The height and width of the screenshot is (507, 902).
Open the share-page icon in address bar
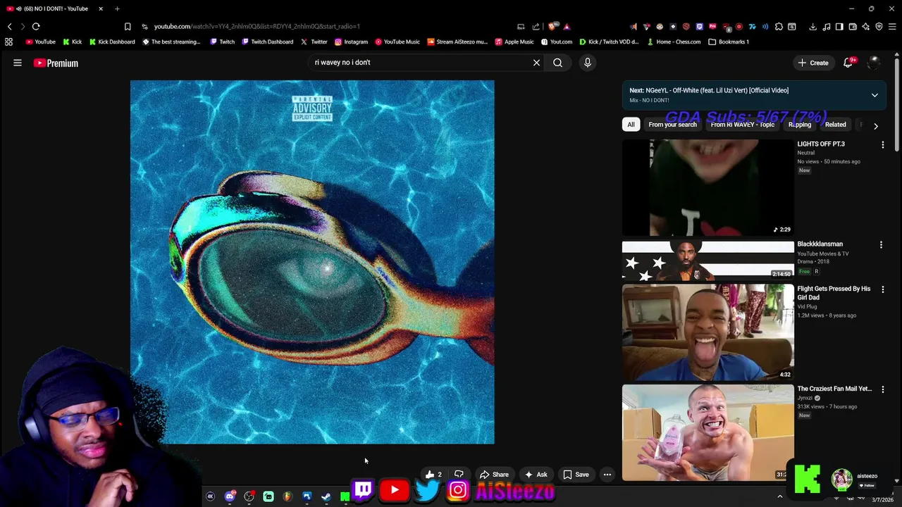[536, 27]
